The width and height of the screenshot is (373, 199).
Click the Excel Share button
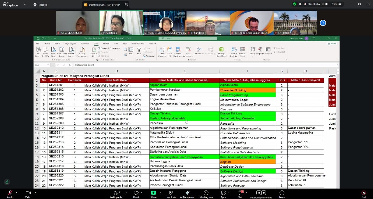coord(332,44)
